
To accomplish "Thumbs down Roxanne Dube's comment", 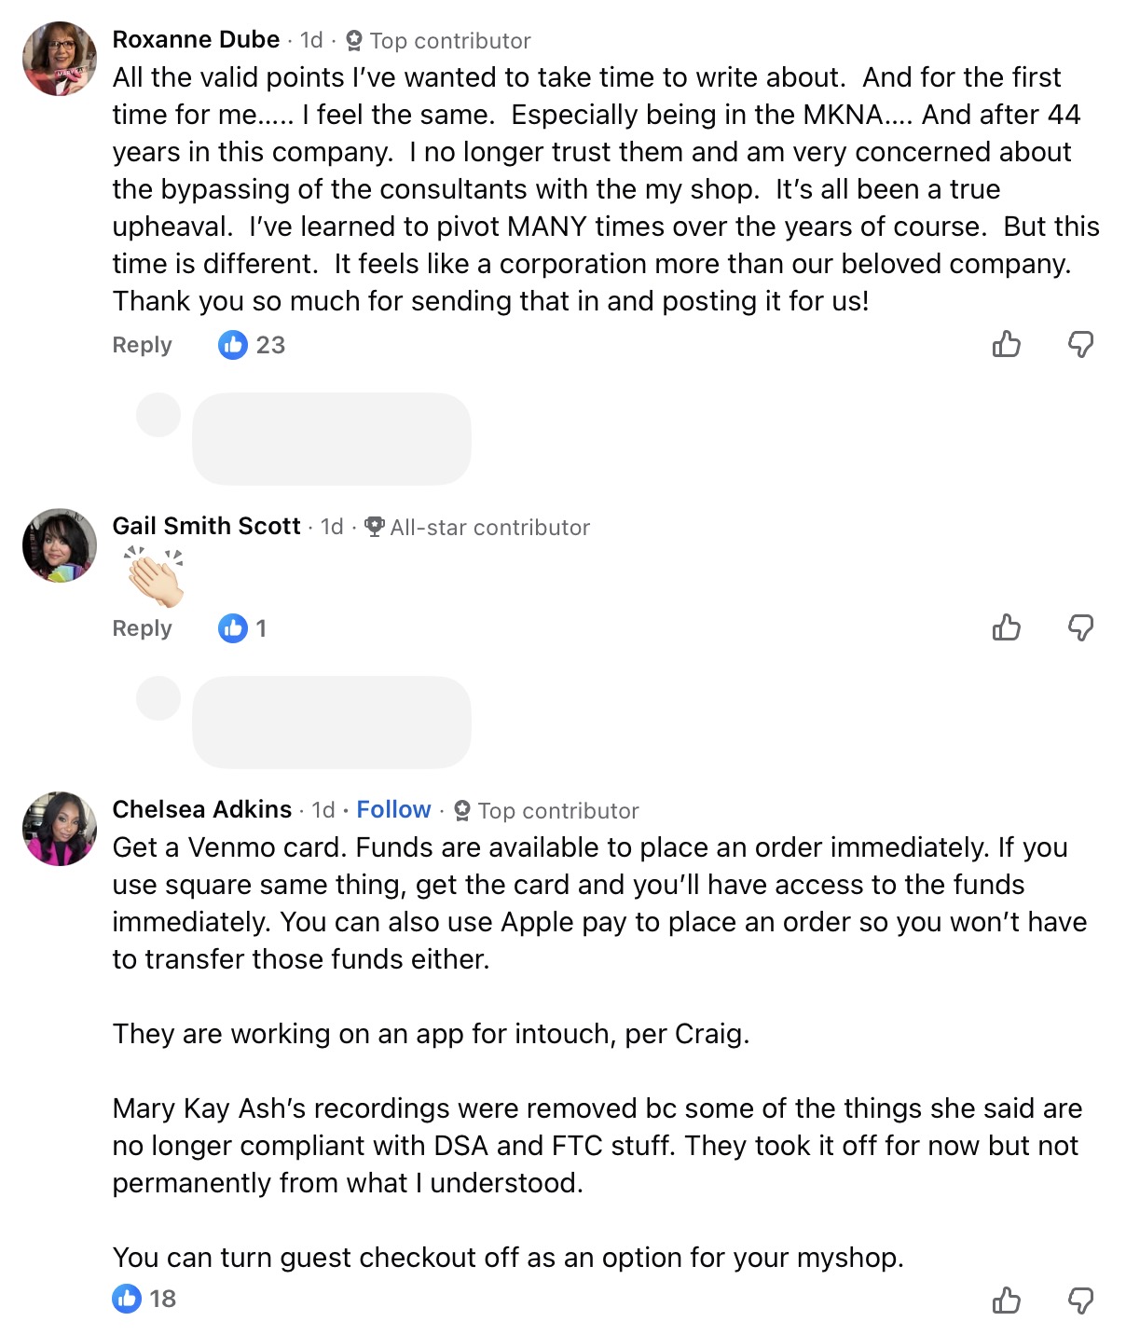I will (1080, 345).
